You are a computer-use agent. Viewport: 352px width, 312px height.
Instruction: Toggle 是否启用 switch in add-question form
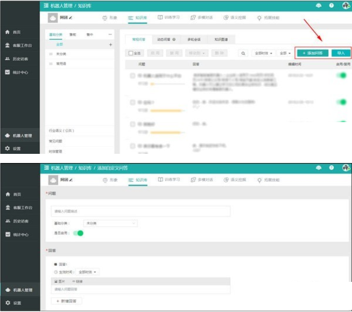click(x=79, y=233)
